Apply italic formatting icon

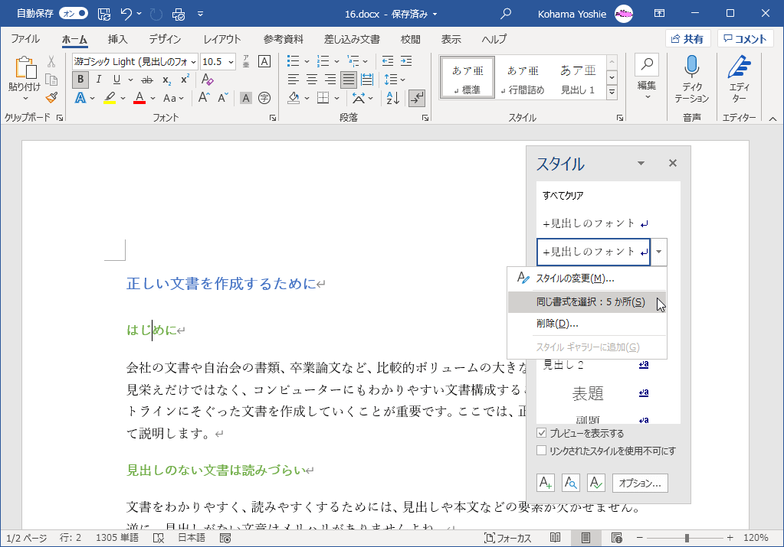[x=98, y=80]
